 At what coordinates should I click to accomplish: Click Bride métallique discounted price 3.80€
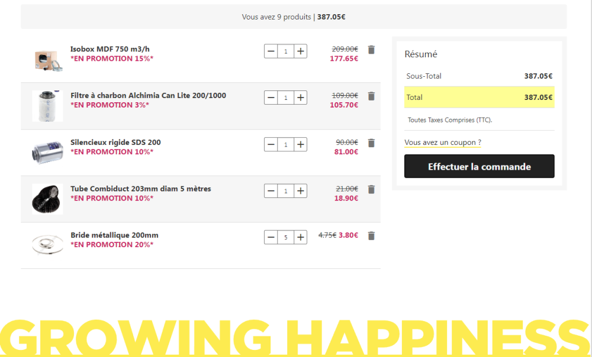click(349, 235)
